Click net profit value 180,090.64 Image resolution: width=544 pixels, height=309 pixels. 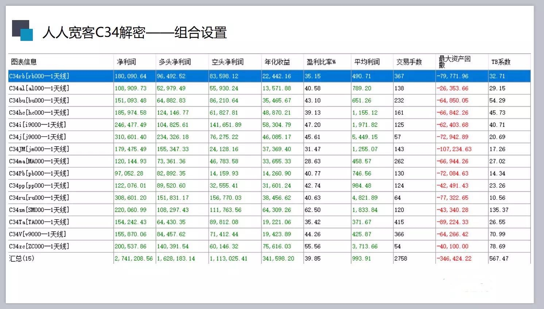pyautogui.click(x=131, y=76)
